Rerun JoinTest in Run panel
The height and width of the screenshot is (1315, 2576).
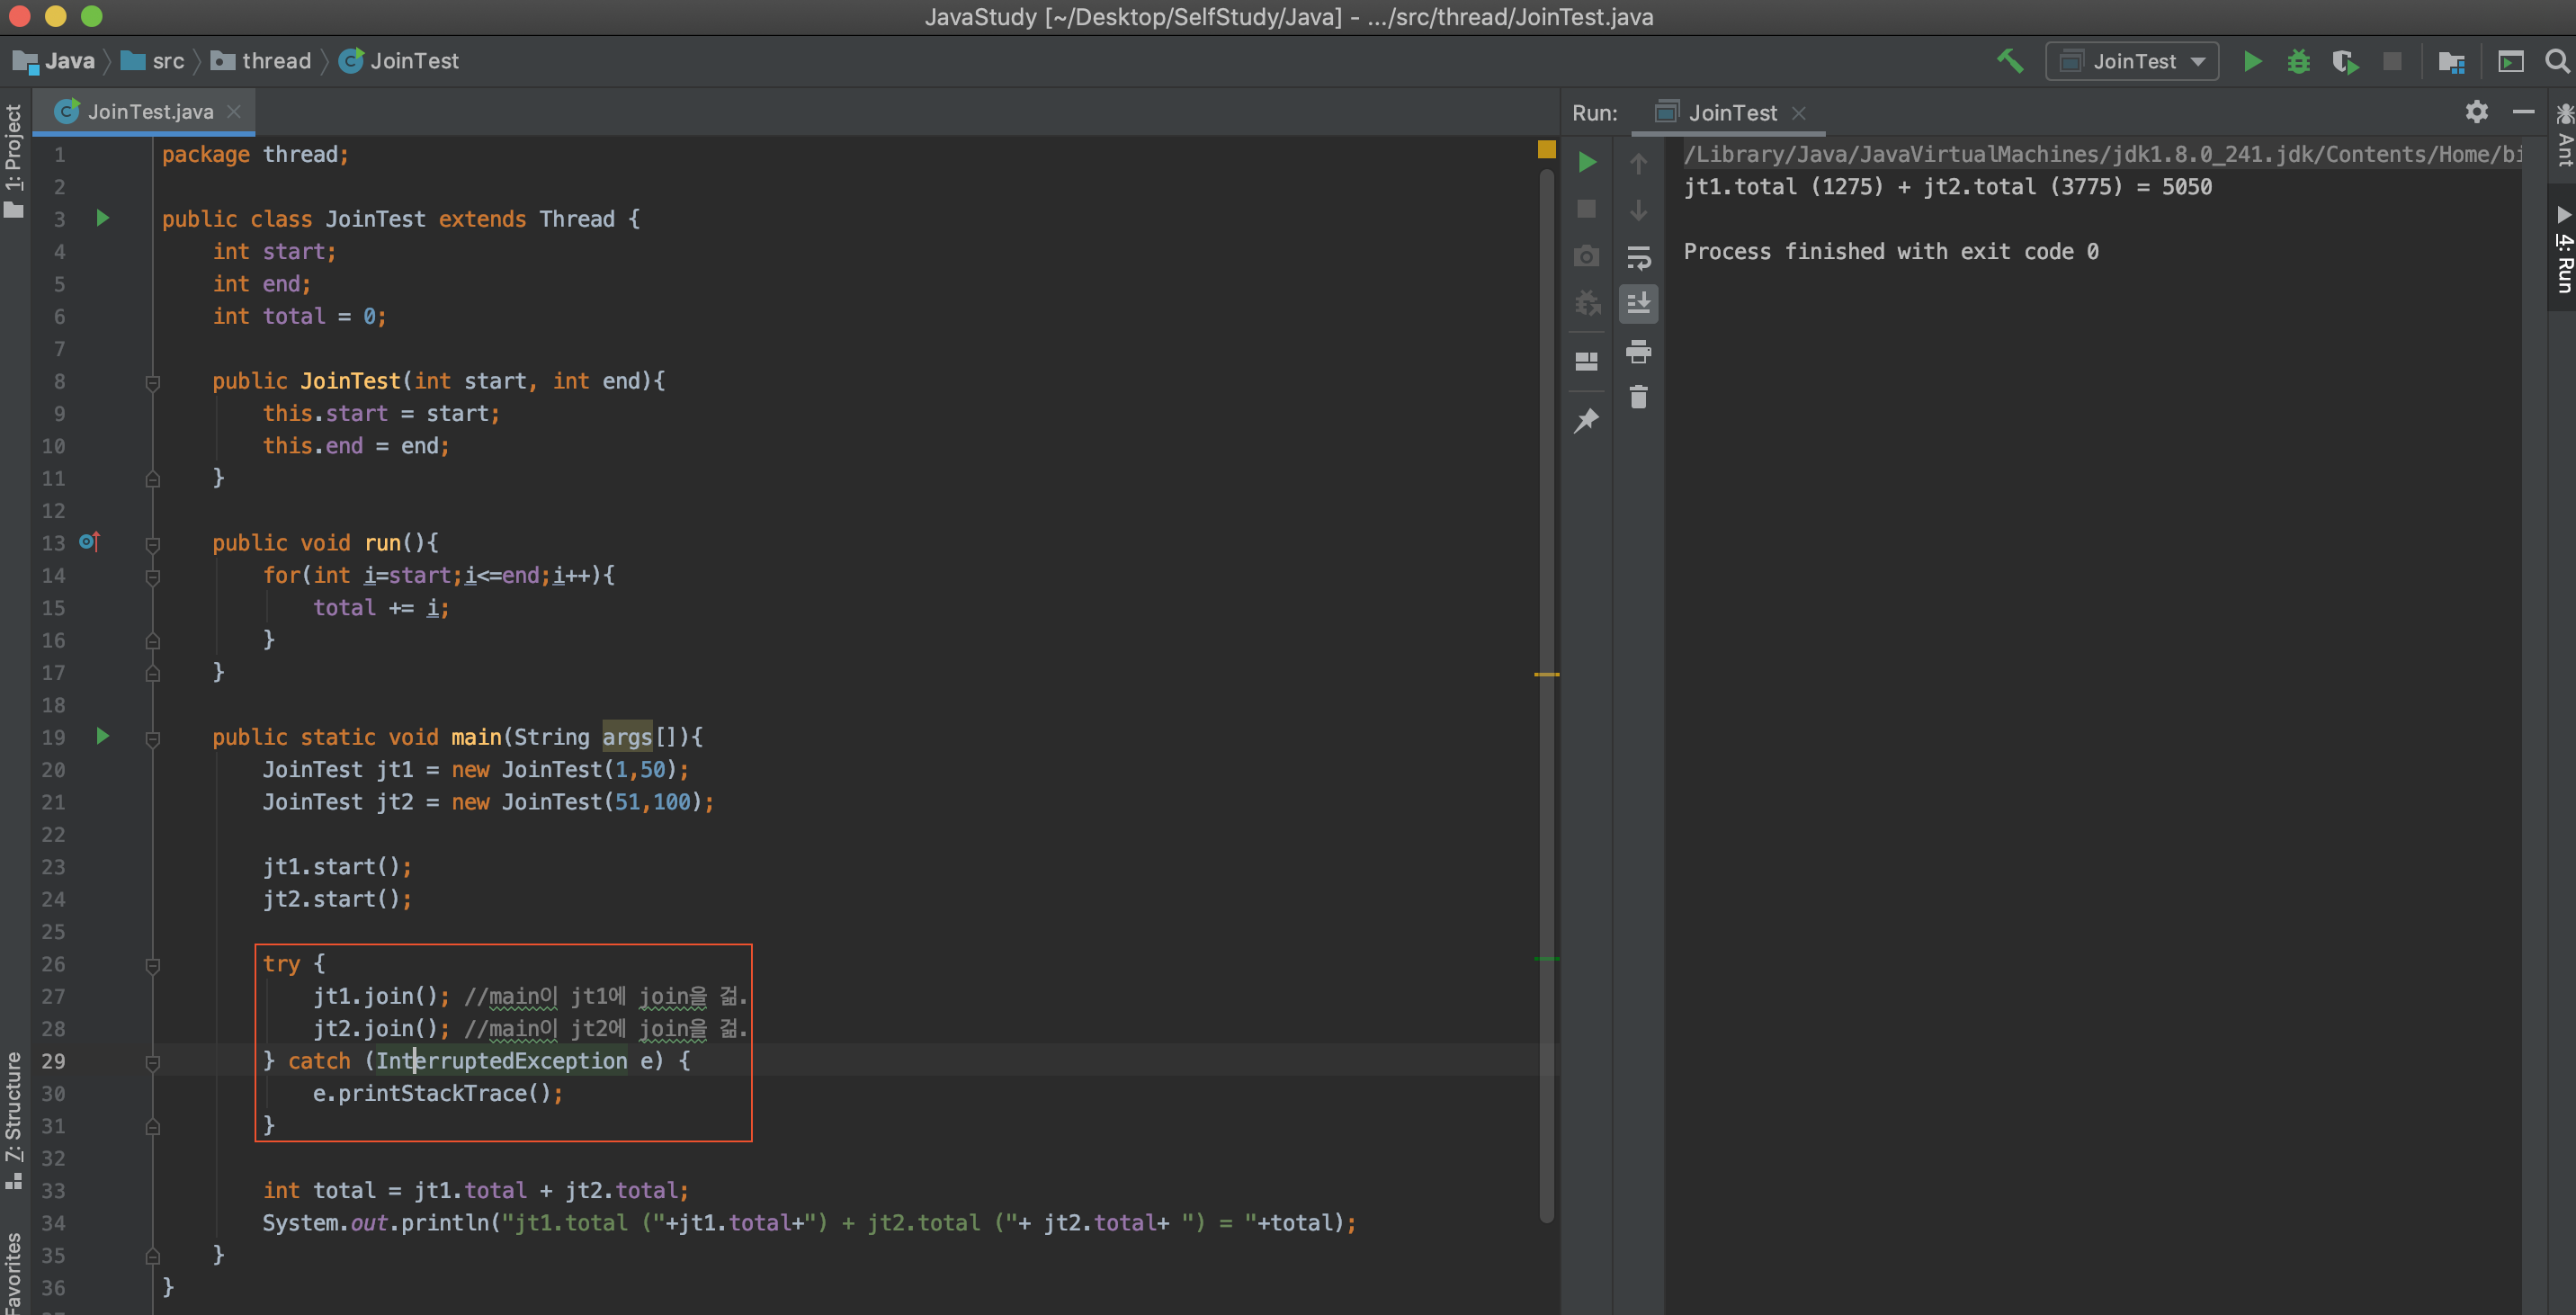coord(1587,162)
